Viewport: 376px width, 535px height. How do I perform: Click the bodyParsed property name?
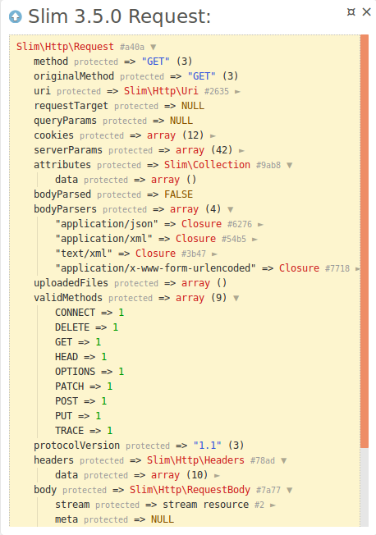[62, 194]
